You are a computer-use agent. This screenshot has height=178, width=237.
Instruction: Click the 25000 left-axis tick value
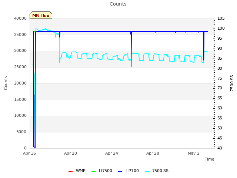pos(20,67)
